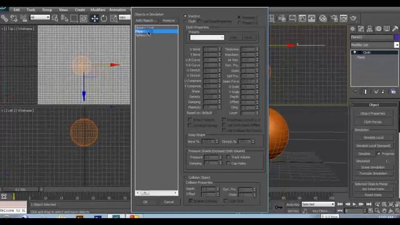The width and height of the screenshot is (400, 225).
Task: Open the Modifiers menu
Action: tap(97, 10)
